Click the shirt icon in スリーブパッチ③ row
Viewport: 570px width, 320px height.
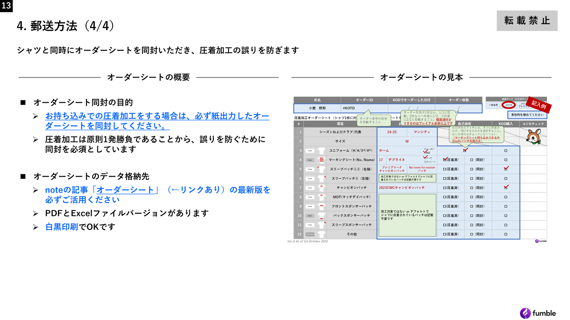[321, 178]
